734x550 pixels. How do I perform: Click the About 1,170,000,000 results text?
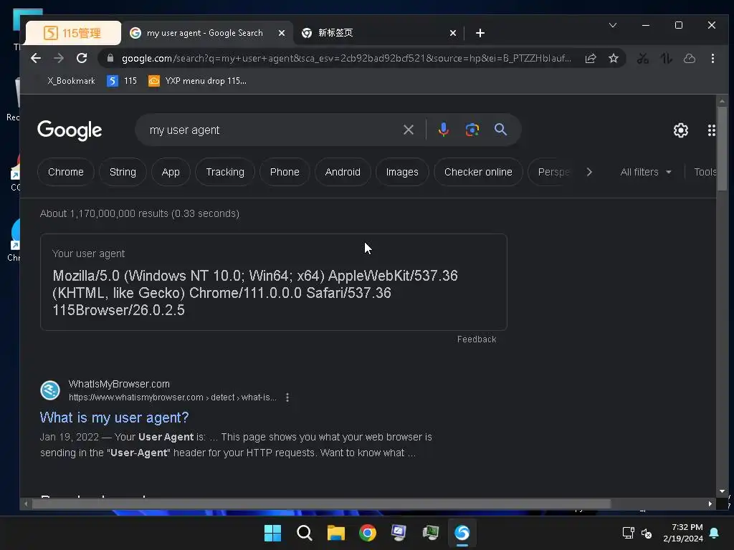(140, 213)
